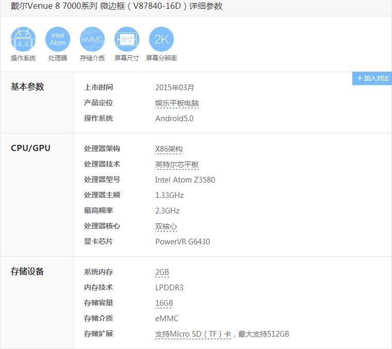Open the 支持Micro SD（TF）卡 link
Screen dimensions: 392x349
point(193,334)
